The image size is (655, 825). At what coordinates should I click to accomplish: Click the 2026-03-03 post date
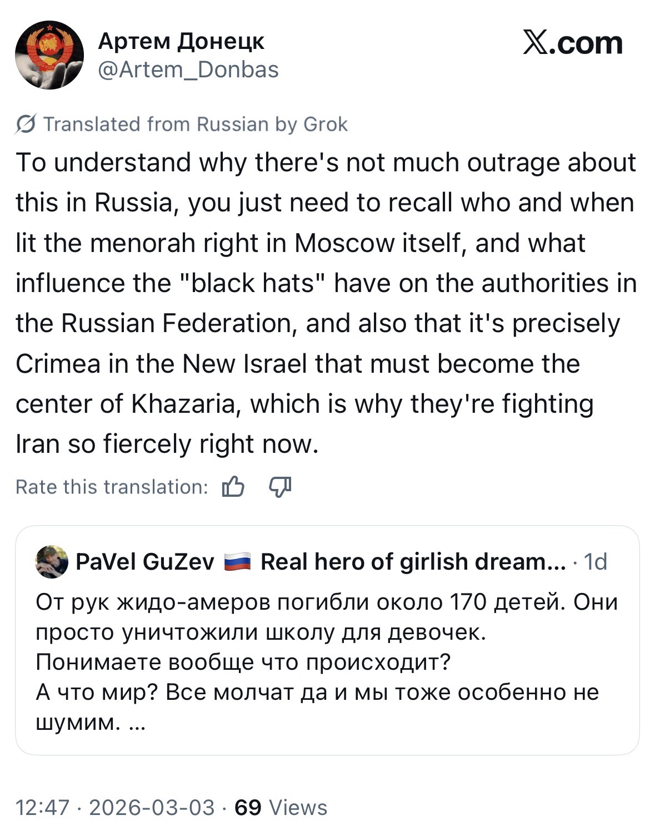tap(151, 807)
